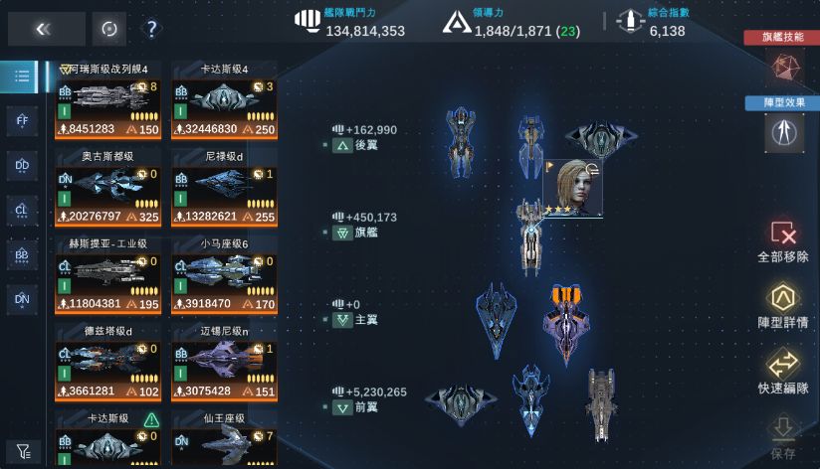Open the formation effect (陣型效果) icon
Screen dimensions: 820x469
click(x=784, y=133)
